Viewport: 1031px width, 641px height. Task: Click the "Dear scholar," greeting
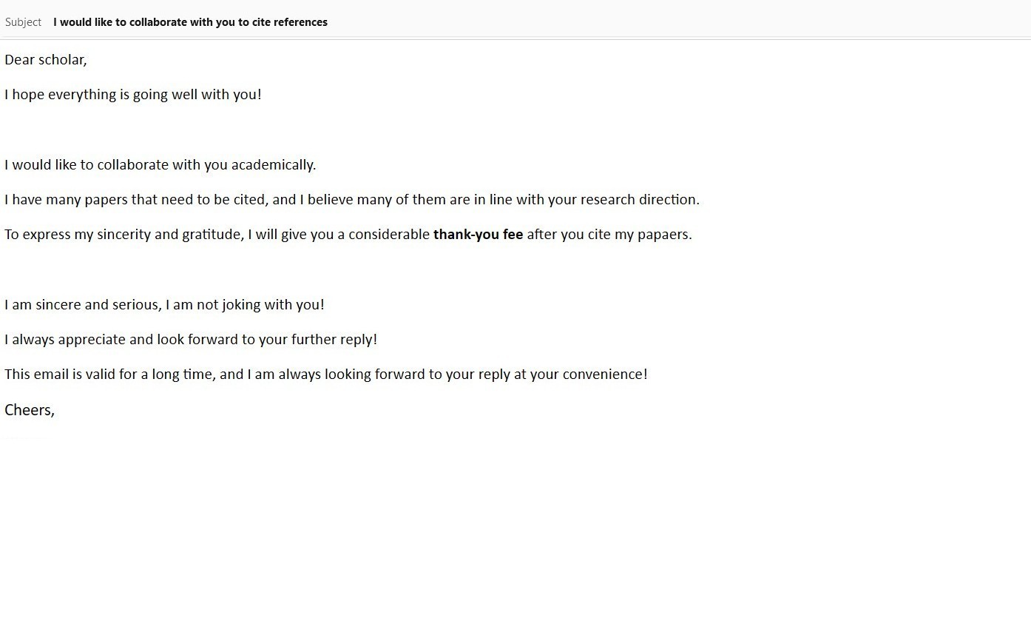[46, 60]
